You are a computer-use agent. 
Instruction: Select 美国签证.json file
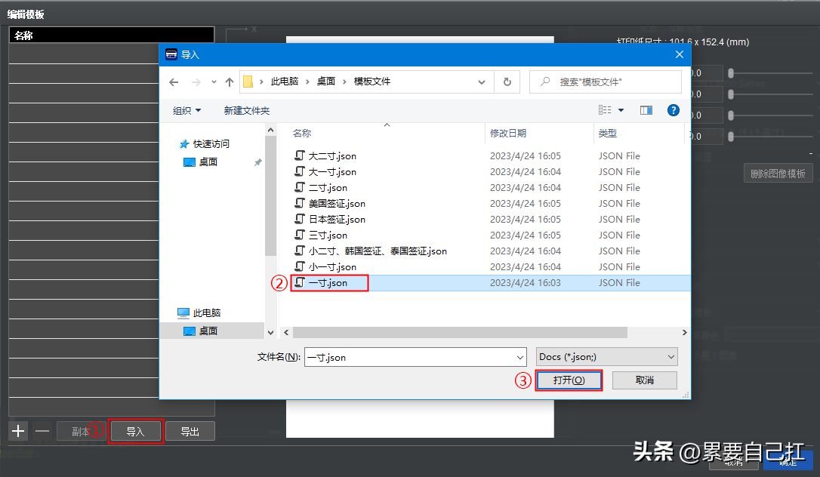point(337,204)
